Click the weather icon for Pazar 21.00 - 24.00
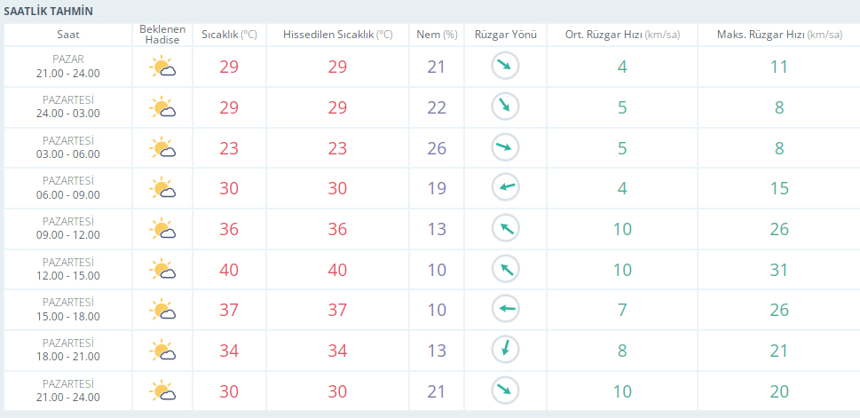This screenshot has width=860, height=418. click(161, 67)
